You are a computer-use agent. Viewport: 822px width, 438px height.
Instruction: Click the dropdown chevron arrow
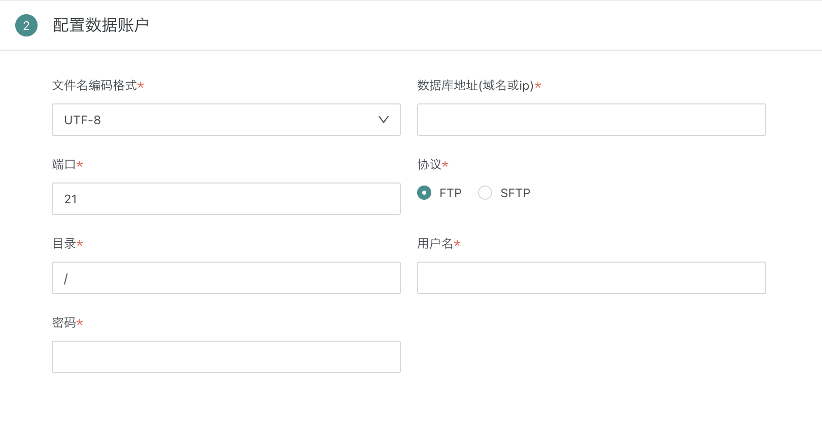click(383, 120)
